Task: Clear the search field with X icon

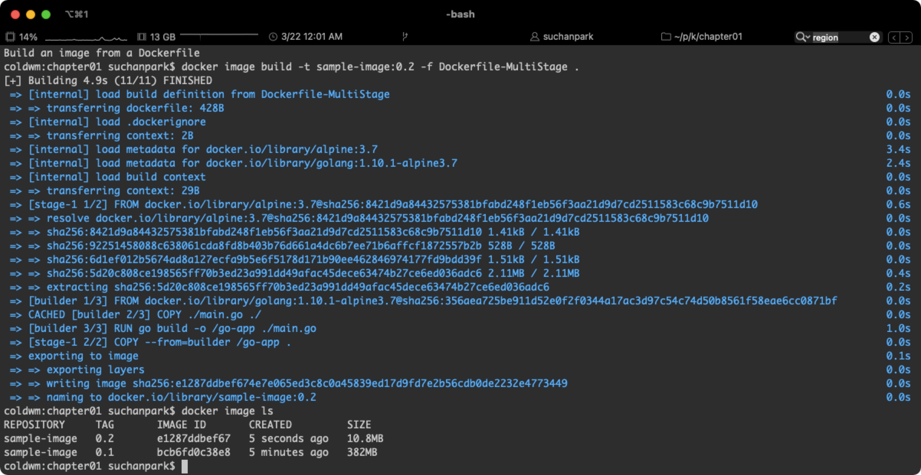Action: 874,37
